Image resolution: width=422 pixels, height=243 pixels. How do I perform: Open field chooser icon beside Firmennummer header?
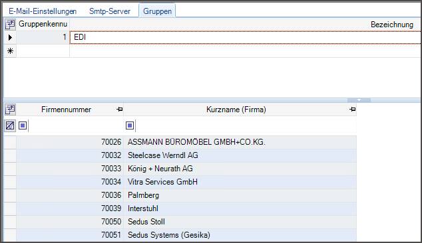coord(10,110)
